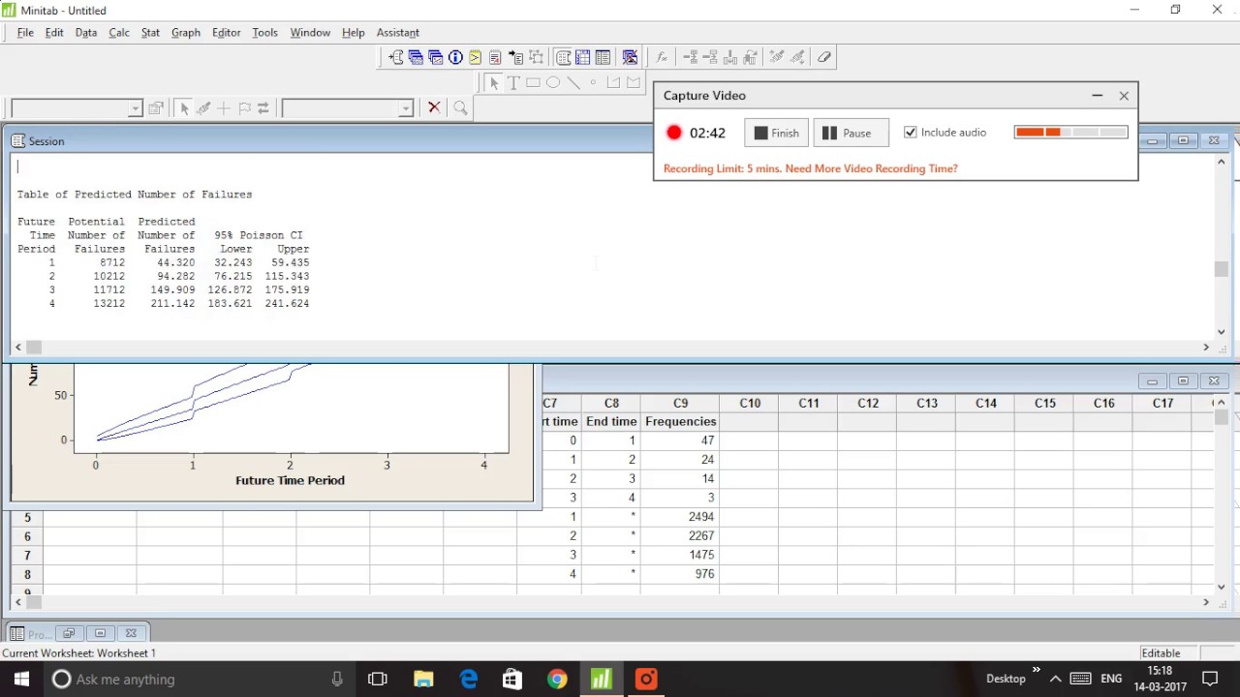The height and width of the screenshot is (697, 1240).
Task: Click the magnifier zoom icon
Action: coord(461,107)
